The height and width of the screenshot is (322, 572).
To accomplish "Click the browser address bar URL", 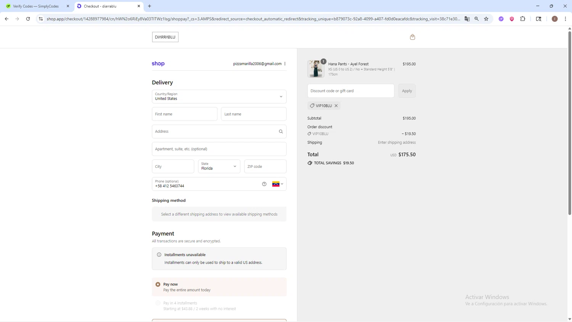I will (253, 19).
